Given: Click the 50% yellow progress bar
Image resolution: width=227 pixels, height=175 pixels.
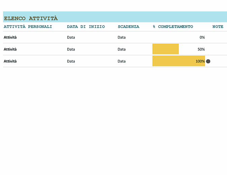Looking at the screenshot, I should 165,49.
